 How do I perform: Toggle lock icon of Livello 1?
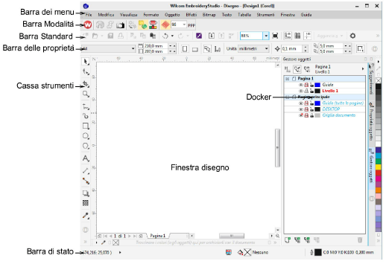click(x=311, y=91)
